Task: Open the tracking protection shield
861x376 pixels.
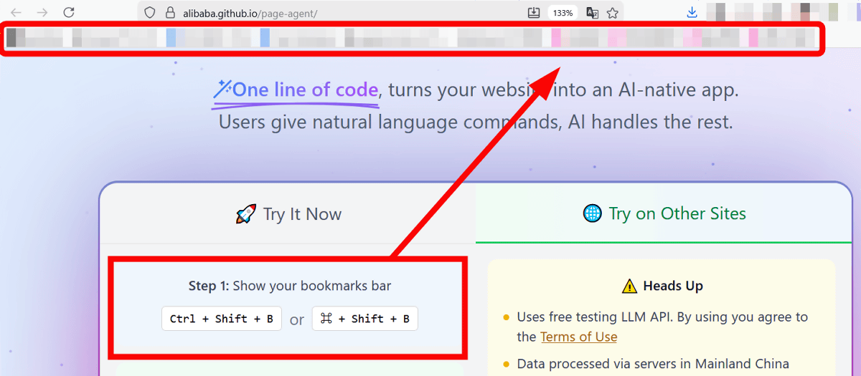Action: pos(150,12)
